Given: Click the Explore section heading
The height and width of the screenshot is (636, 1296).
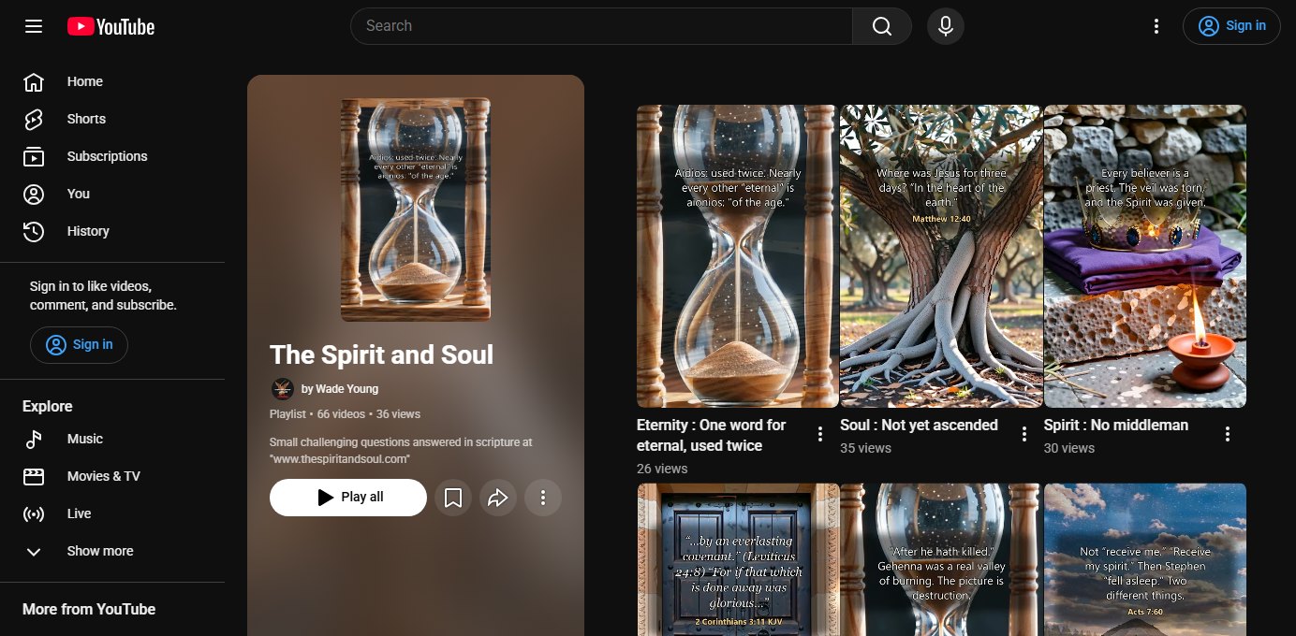Looking at the screenshot, I should (x=48, y=407).
